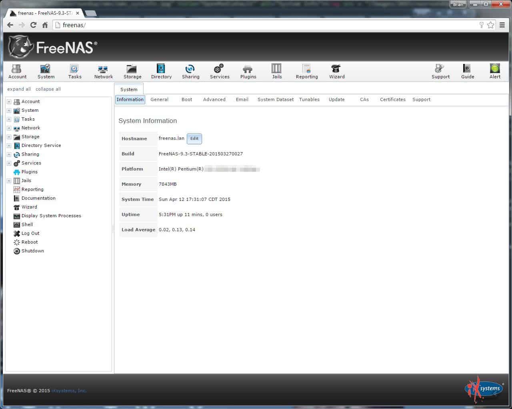This screenshot has width=512, height=409.
Task: Expand the Storage tree node
Action: click(x=9, y=137)
